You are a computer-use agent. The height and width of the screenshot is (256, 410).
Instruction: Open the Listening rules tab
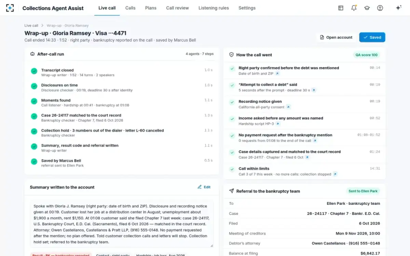[214, 8]
